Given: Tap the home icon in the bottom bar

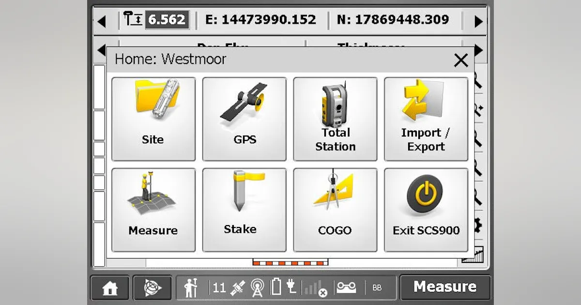Looking at the screenshot, I should [x=110, y=288].
